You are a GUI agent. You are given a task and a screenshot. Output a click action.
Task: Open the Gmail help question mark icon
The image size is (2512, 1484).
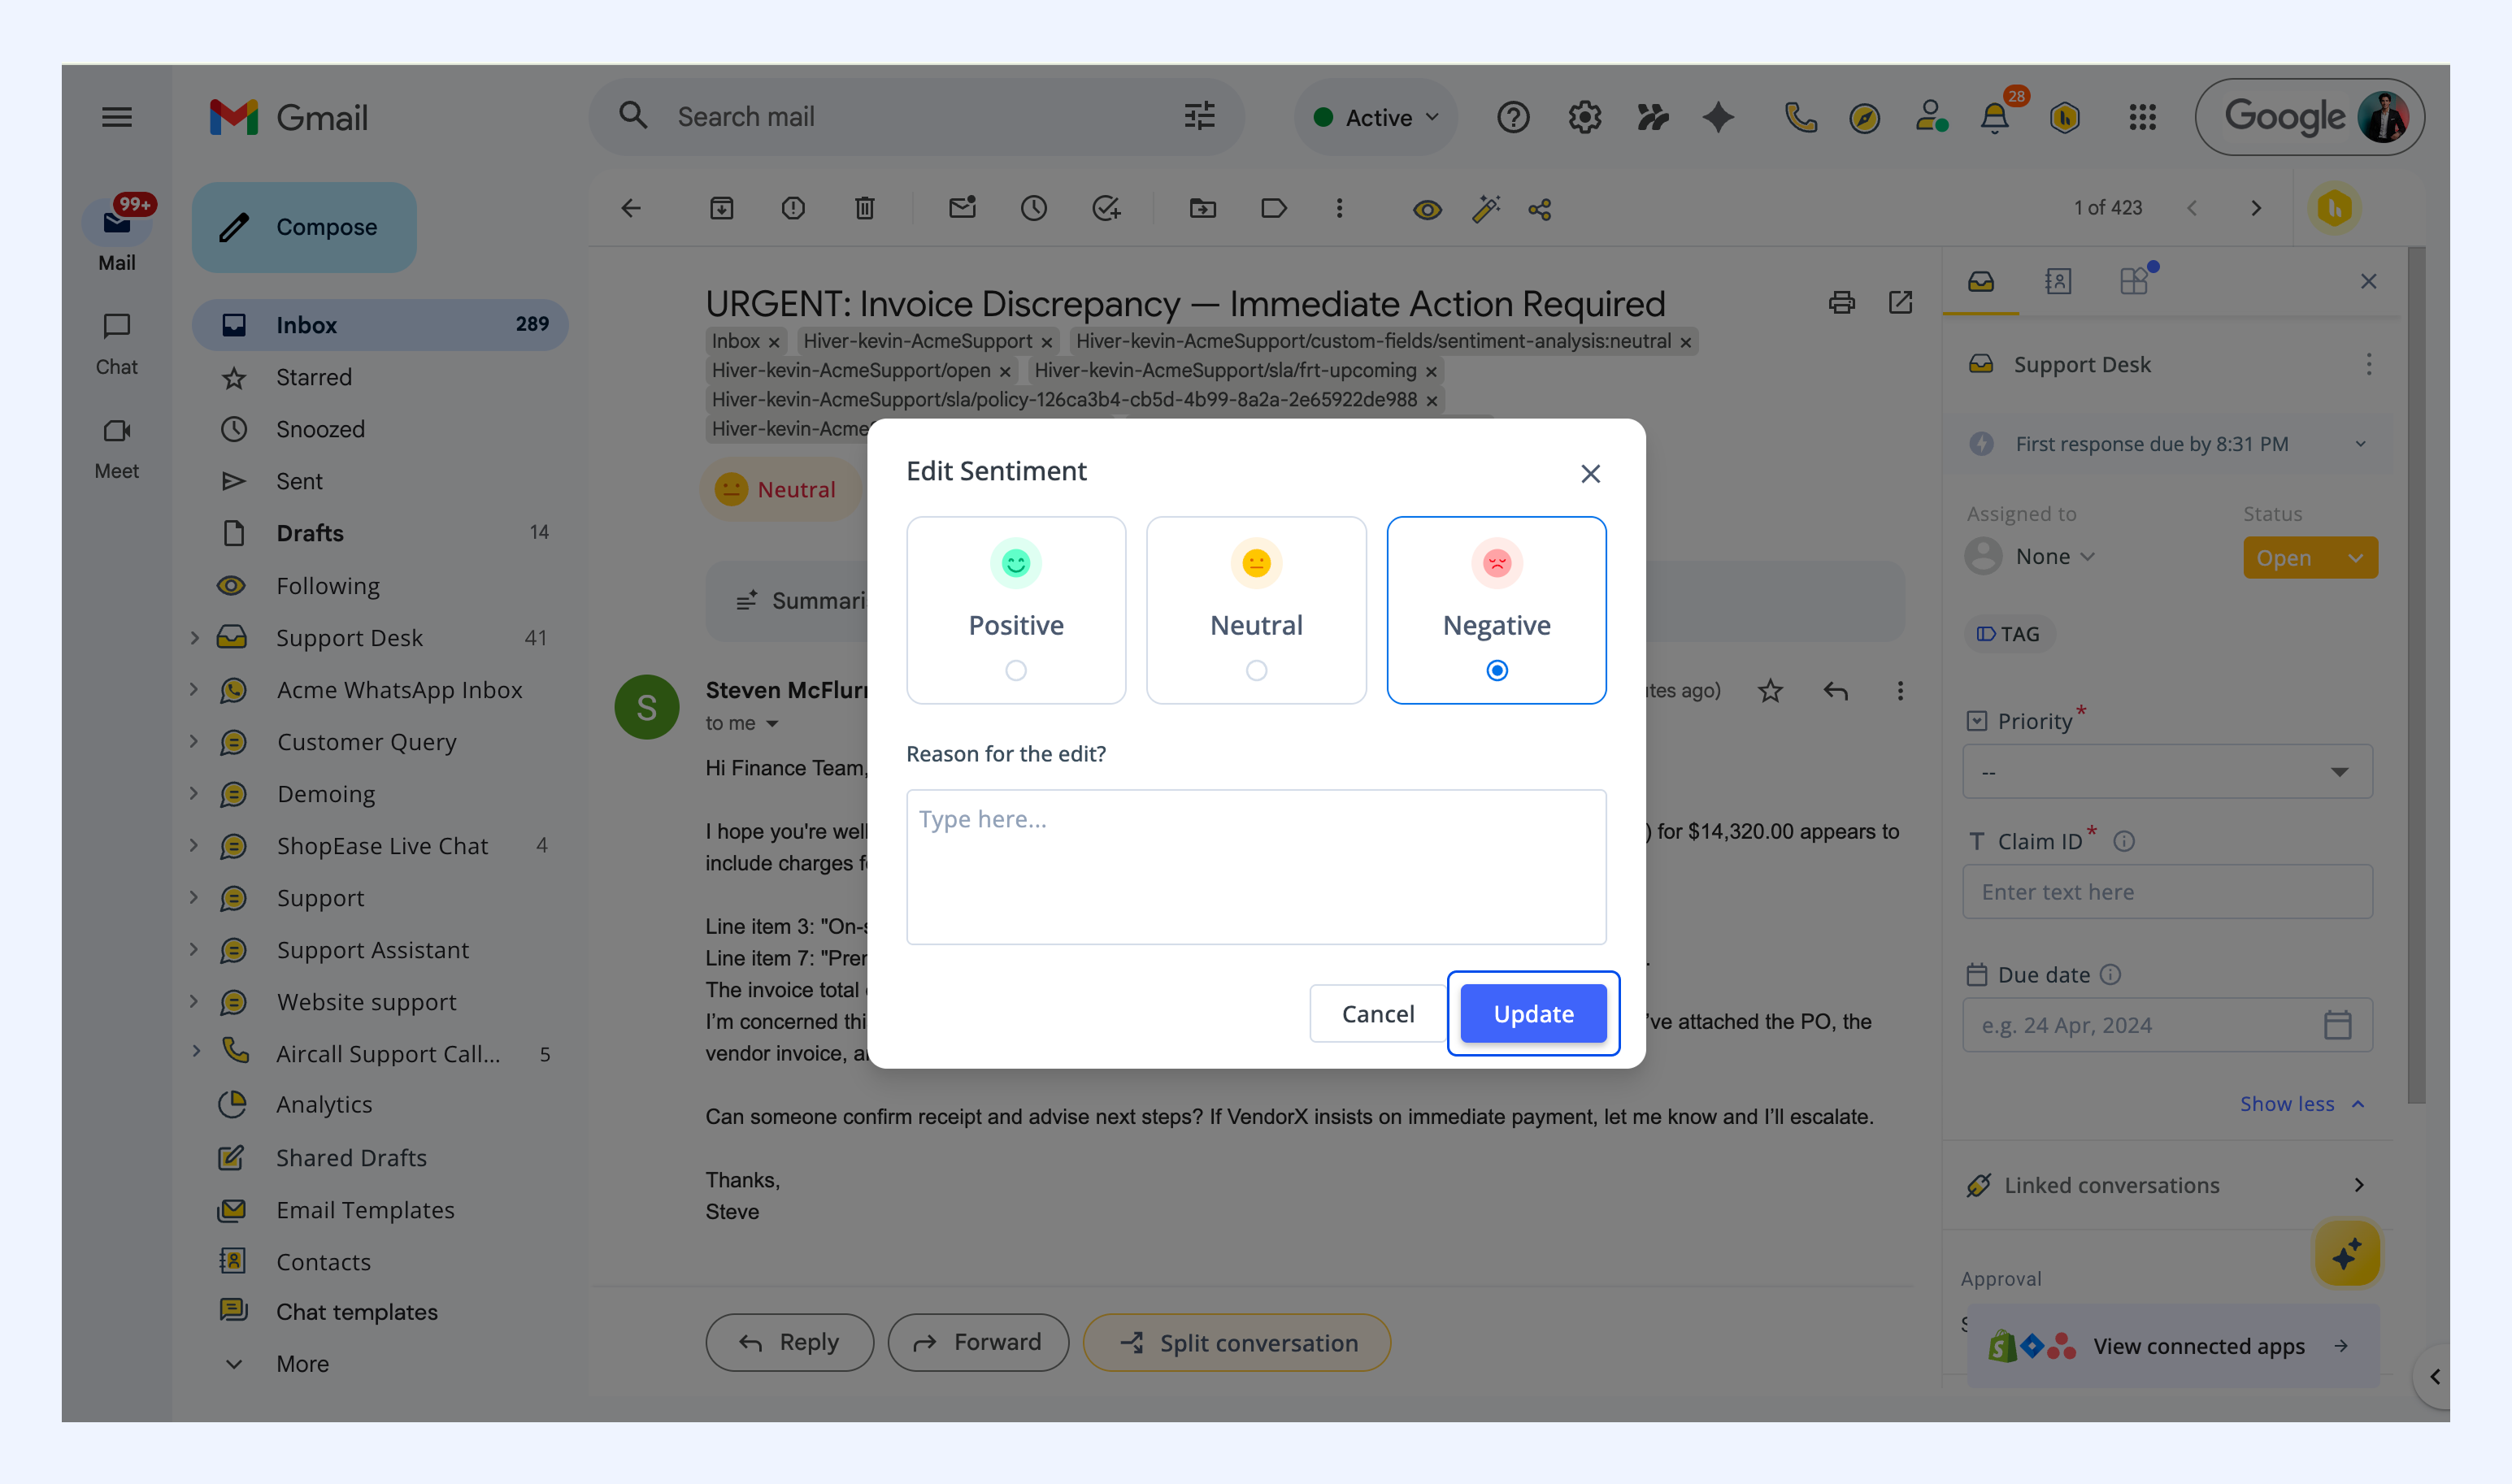click(x=1513, y=117)
